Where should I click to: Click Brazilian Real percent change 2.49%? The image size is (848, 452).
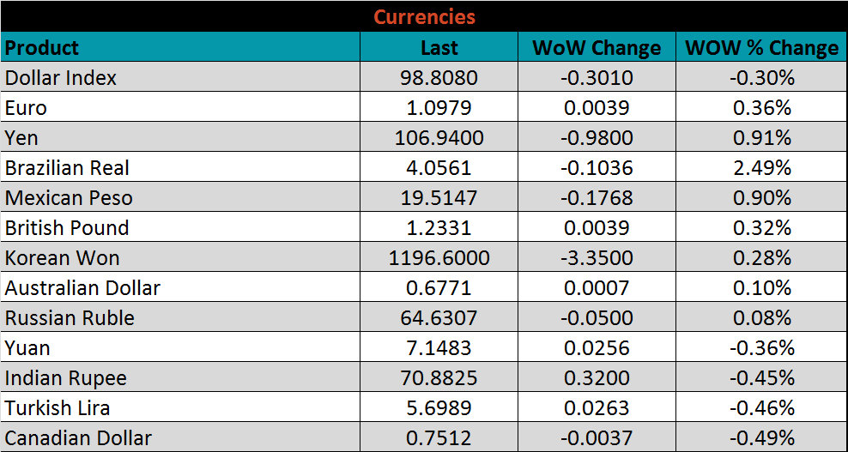(762, 168)
